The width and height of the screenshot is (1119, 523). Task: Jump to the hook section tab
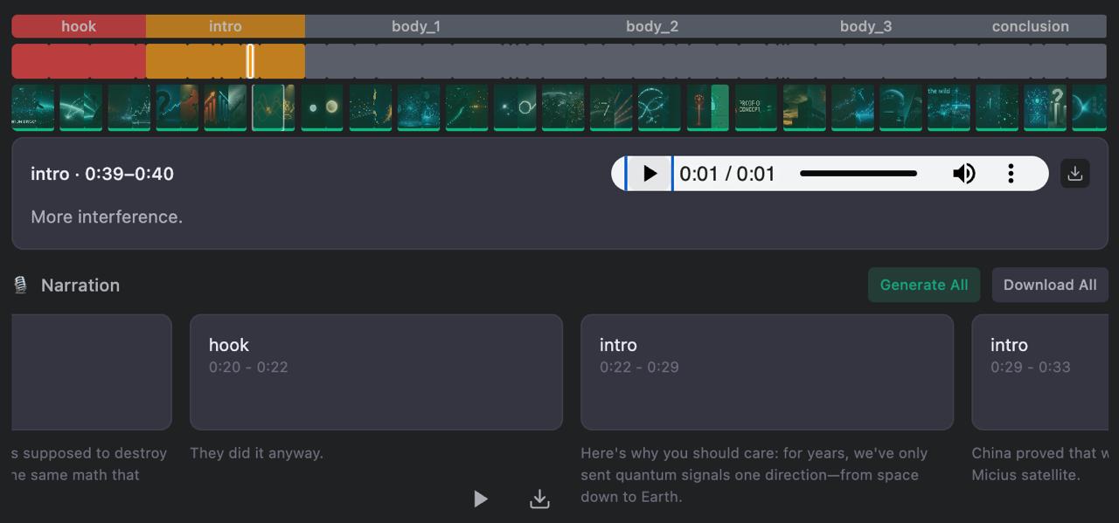tap(79, 26)
